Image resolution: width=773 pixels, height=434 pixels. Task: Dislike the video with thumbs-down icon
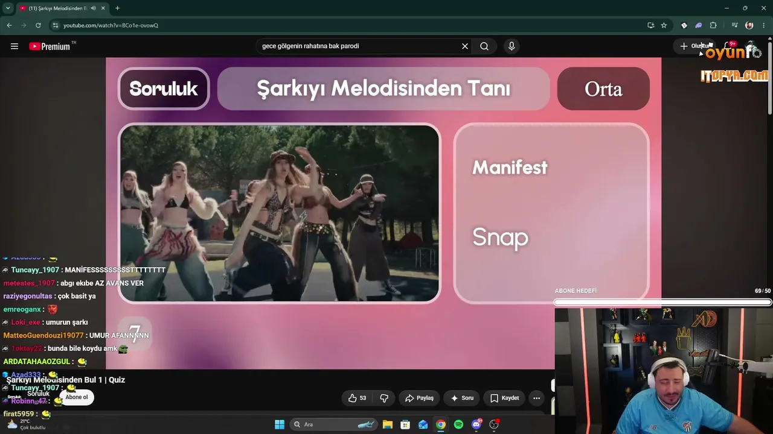coord(384,398)
